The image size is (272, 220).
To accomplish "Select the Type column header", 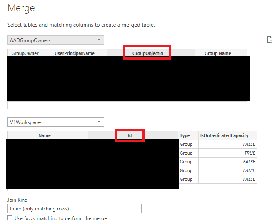I will 188,135.
